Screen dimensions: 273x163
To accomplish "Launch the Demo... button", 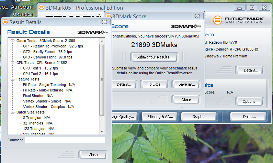I will (x=249, y=117).
